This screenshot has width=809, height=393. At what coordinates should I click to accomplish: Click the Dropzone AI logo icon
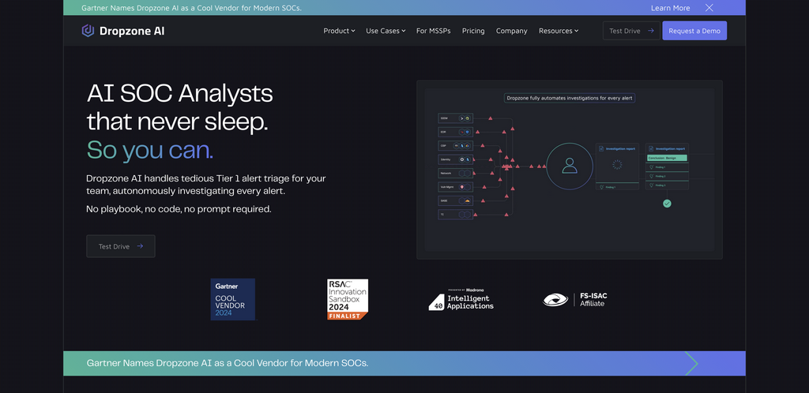[88, 31]
